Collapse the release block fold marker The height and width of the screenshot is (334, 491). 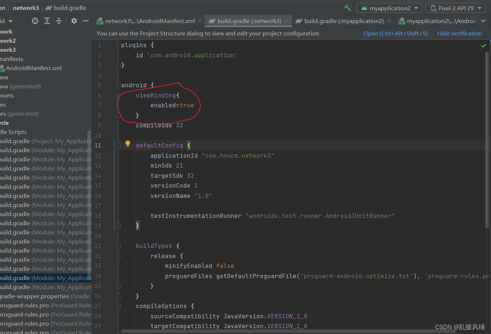click(x=118, y=256)
